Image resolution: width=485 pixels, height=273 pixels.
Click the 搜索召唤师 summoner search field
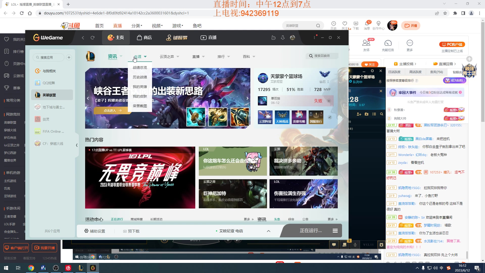pyautogui.click(x=322, y=56)
